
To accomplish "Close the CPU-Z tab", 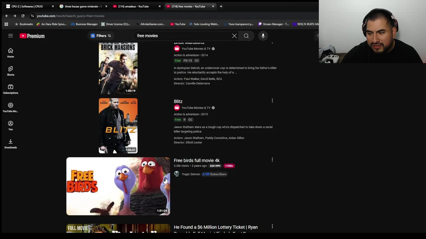I will coord(53,6).
